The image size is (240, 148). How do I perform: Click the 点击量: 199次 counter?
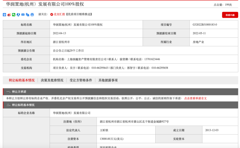(x=223, y=5)
